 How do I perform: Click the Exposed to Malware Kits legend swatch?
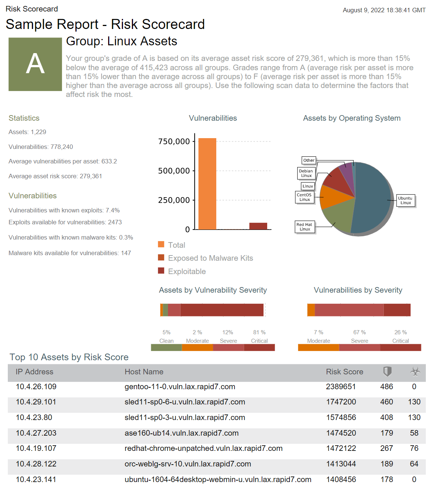(x=161, y=258)
